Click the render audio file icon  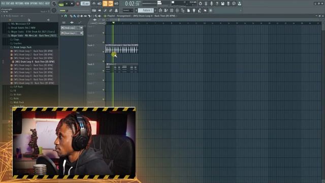point(228,4)
